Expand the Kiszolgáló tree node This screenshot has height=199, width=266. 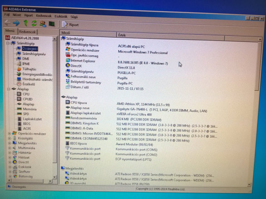9,138
